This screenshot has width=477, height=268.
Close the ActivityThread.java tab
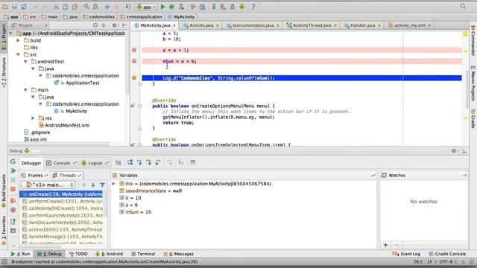pos(335,25)
